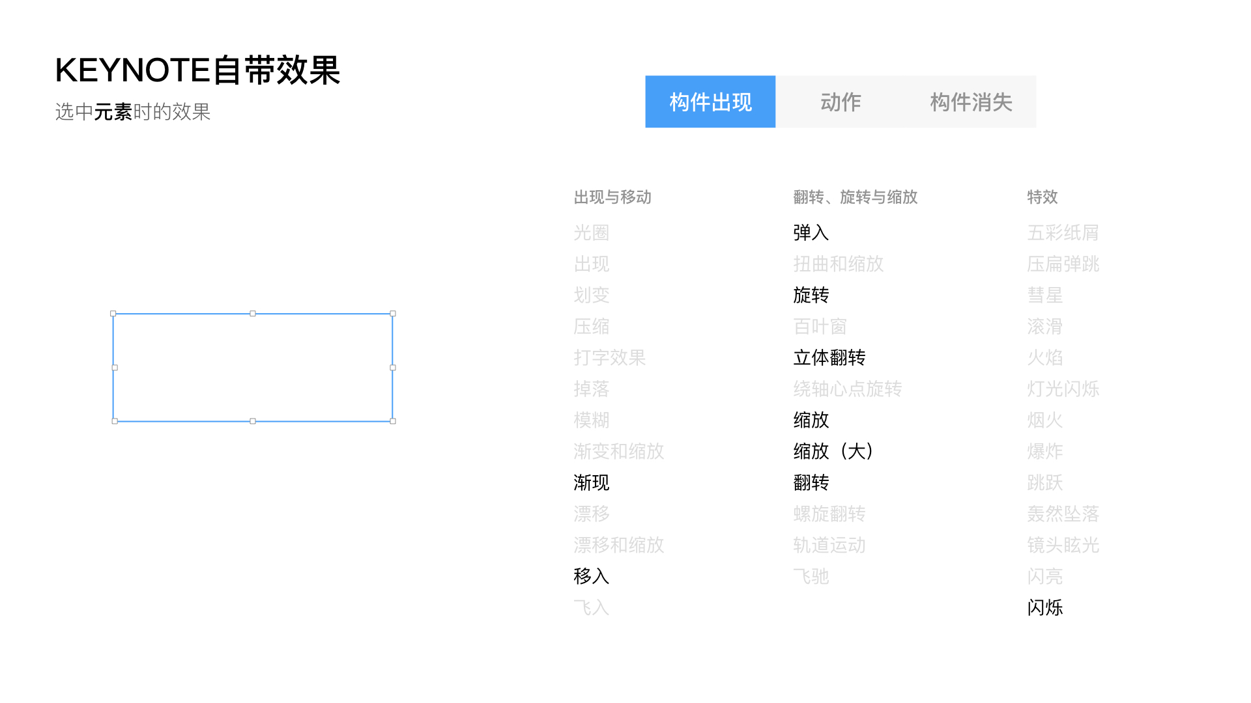Open the 动作 tab

pos(841,102)
